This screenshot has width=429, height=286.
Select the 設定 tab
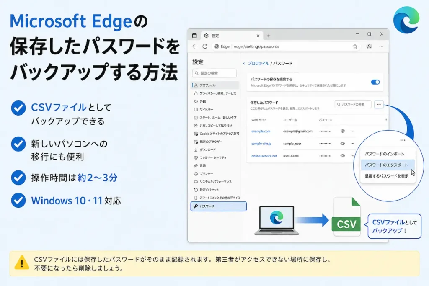pos(232,36)
